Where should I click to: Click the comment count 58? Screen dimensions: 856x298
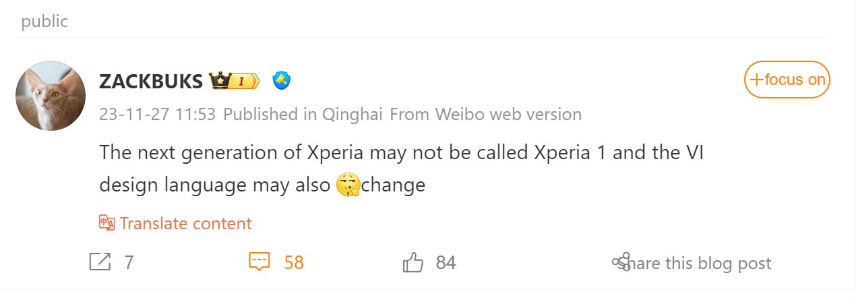[294, 262]
